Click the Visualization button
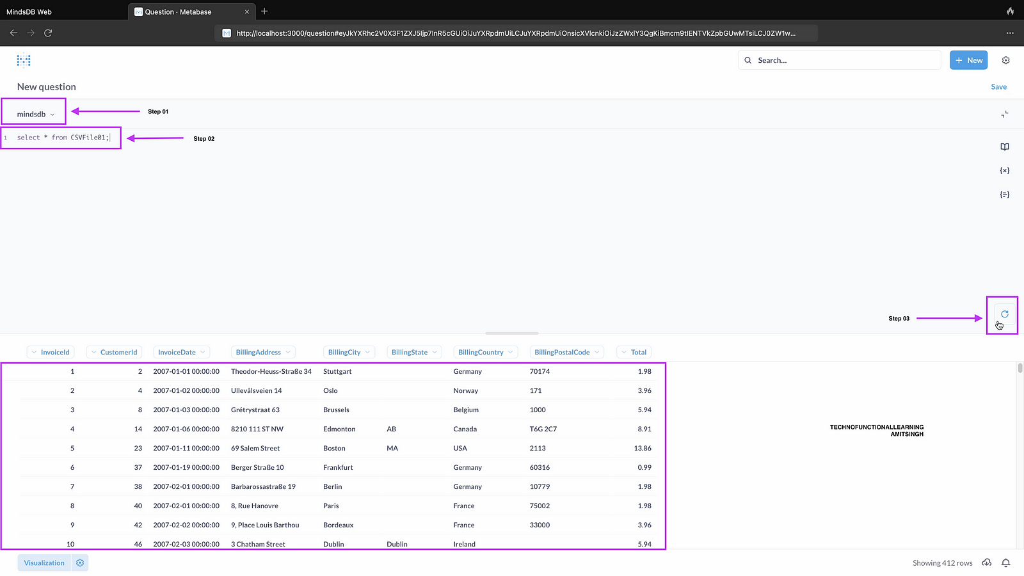1024x576 pixels. coord(44,563)
